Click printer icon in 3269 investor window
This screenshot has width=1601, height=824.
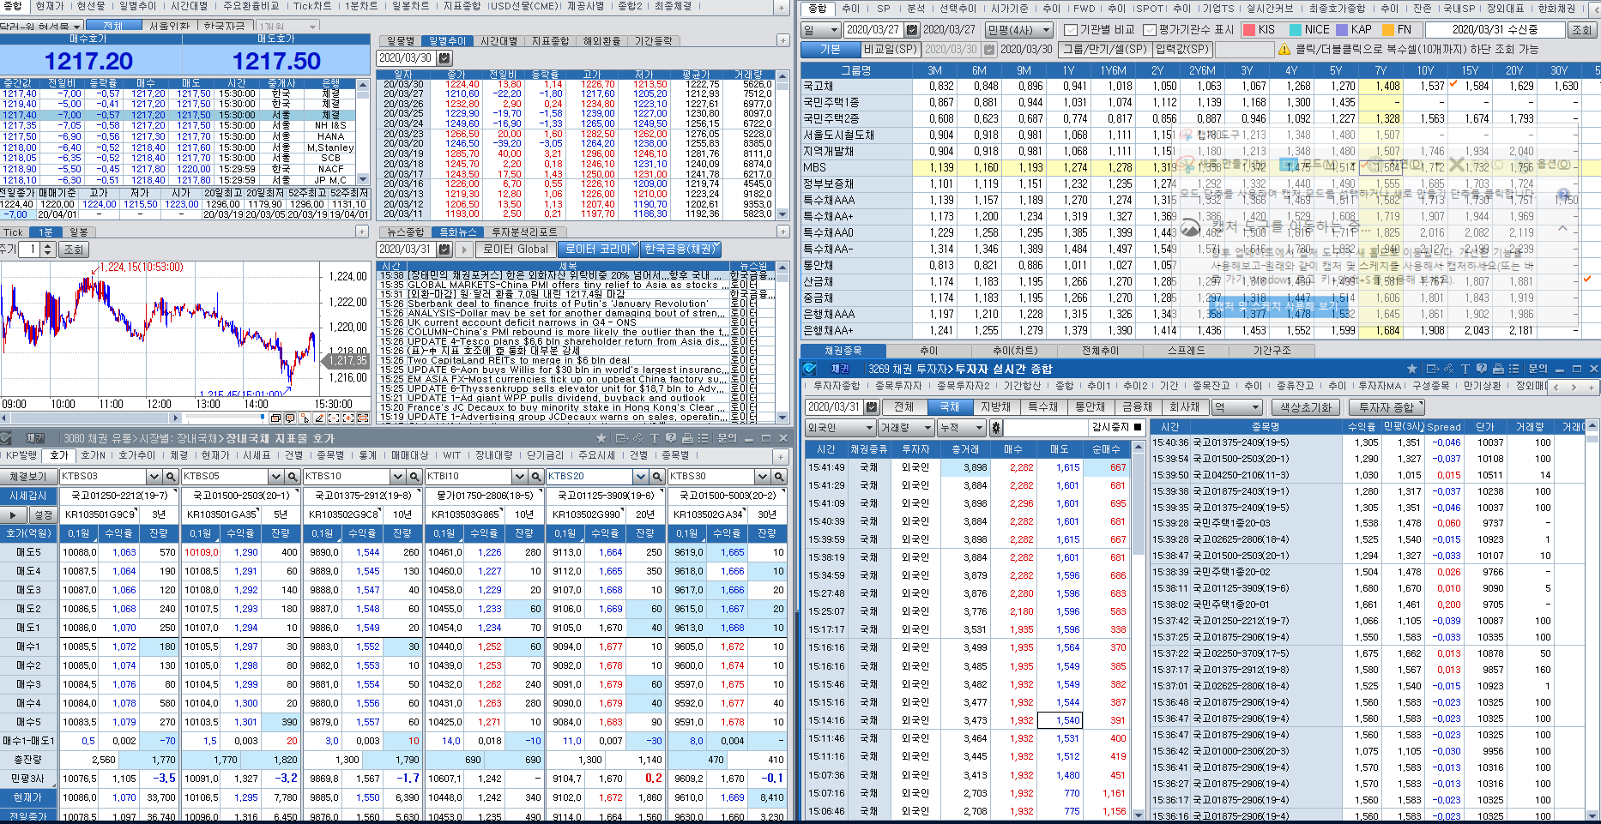pos(1498,369)
